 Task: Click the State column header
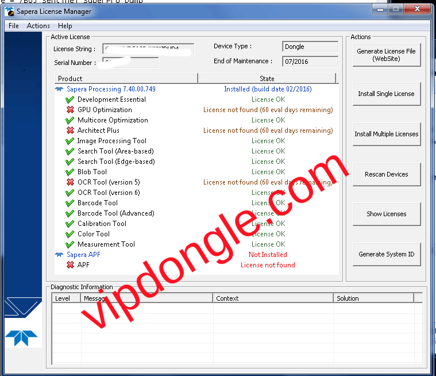click(267, 79)
